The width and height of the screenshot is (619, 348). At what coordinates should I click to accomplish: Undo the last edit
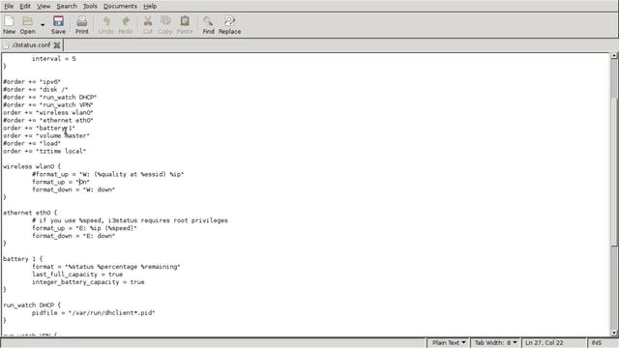coord(106,25)
